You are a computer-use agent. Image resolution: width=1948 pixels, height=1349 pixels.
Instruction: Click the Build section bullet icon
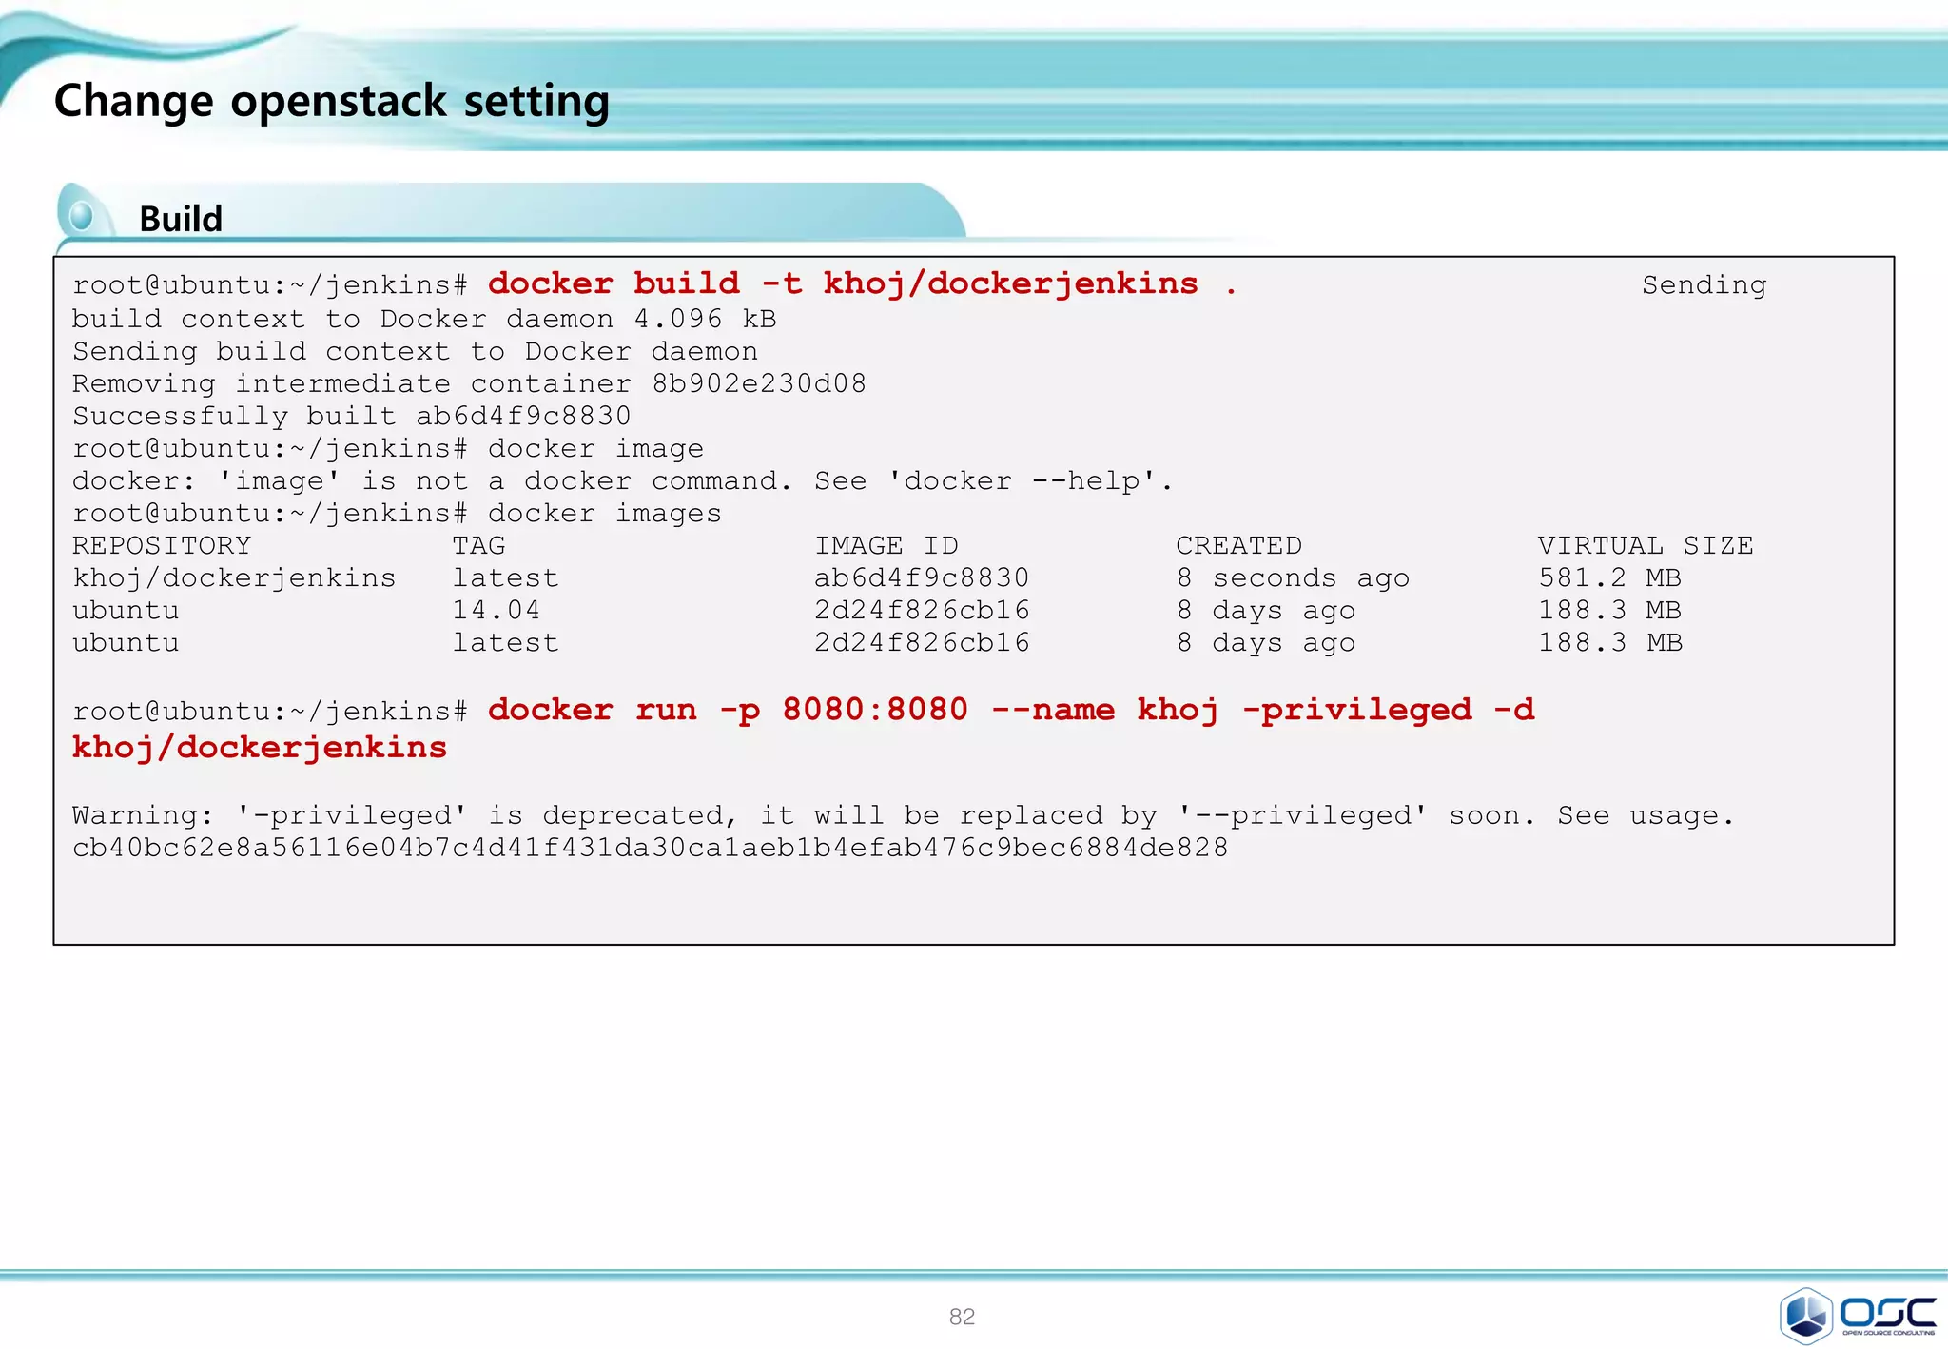click(x=82, y=216)
